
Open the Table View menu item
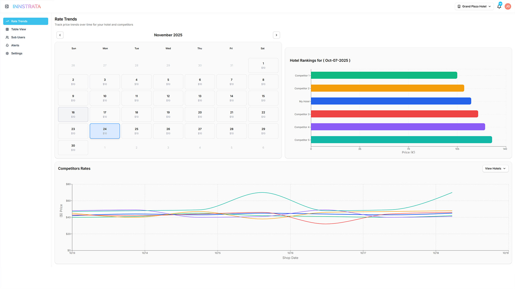[x=19, y=29]
